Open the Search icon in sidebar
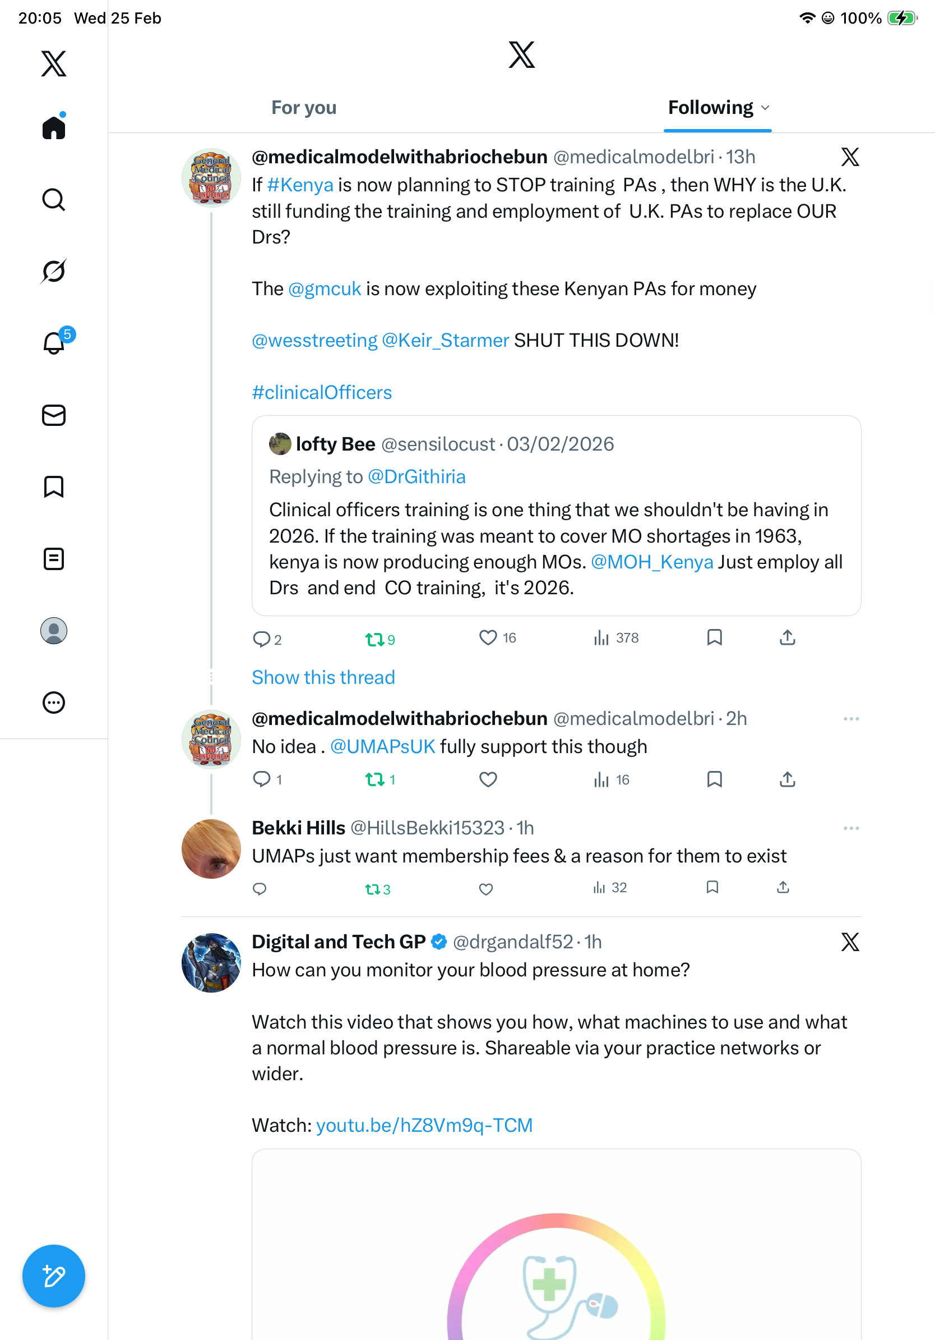 [x=54, y=200]
